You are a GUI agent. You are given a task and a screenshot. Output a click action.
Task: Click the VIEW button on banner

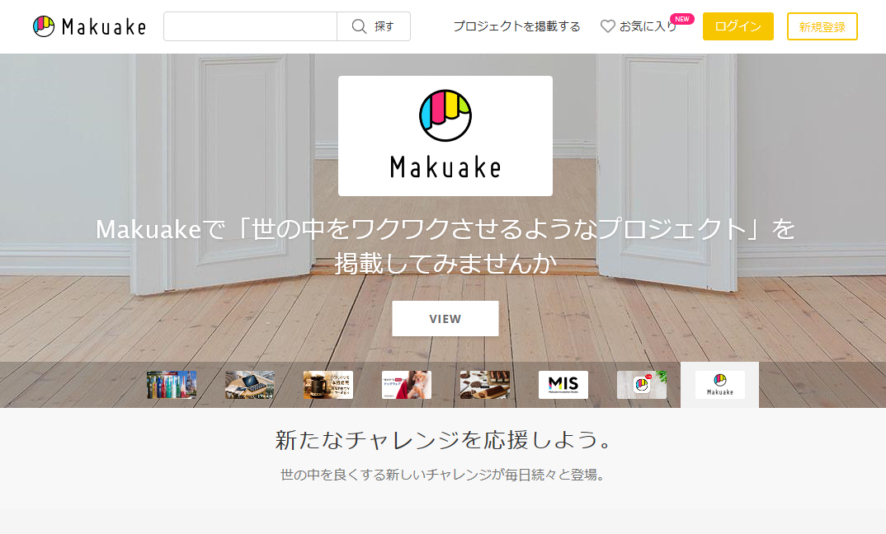click(x=445, y=318)
